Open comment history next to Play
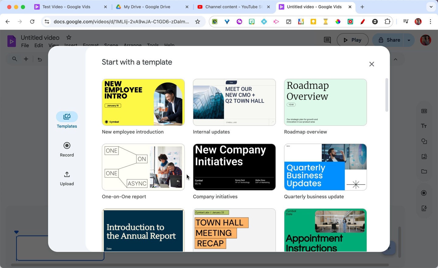Image resolution: width=438 pixels, height=268 pixels. tap(327, 40)
